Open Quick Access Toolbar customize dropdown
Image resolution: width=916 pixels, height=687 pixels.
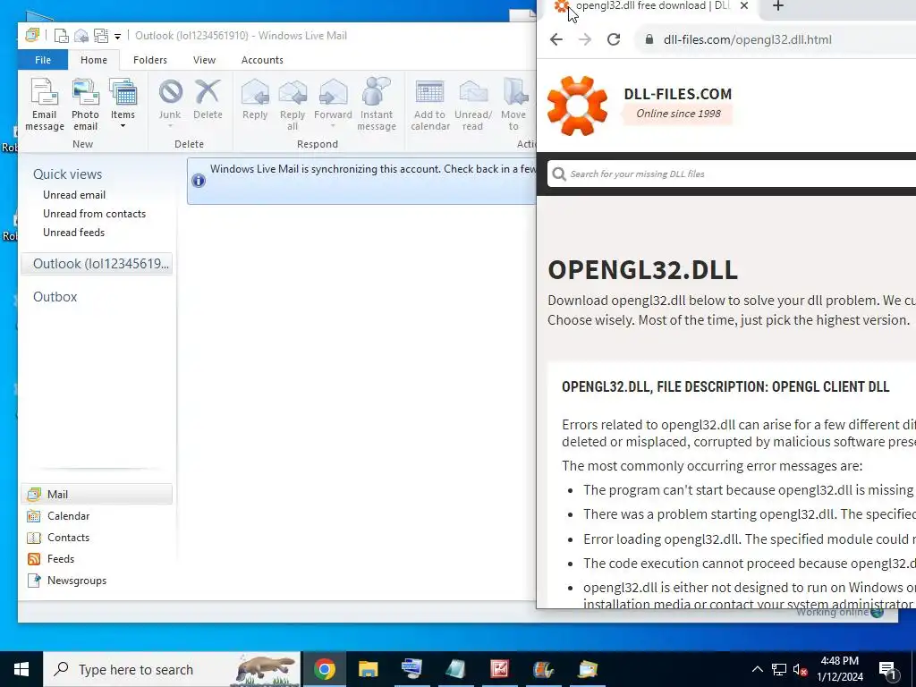tap(117, 36)
